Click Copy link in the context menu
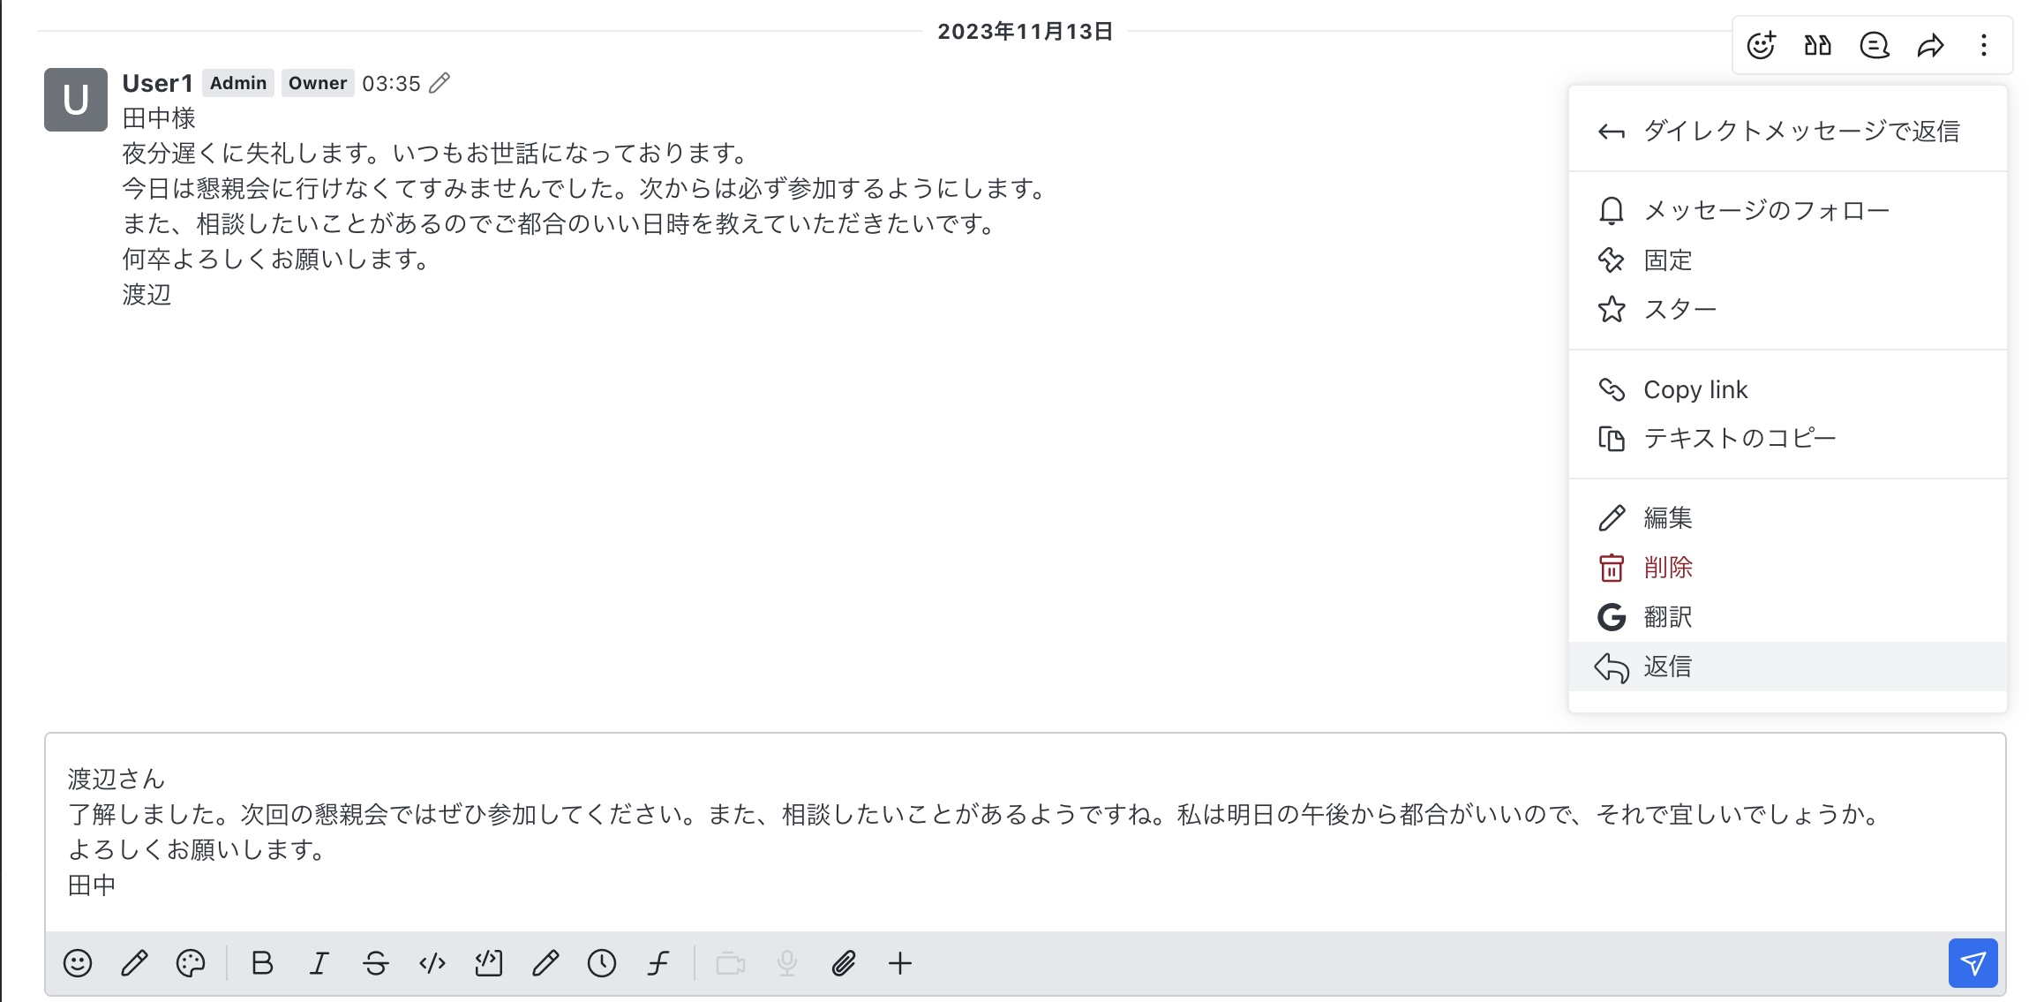This screenshot has height=1002, width=2029. tap(1695, 388)
